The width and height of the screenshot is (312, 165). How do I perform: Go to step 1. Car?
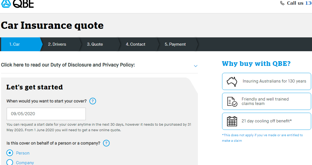[21, 44]
